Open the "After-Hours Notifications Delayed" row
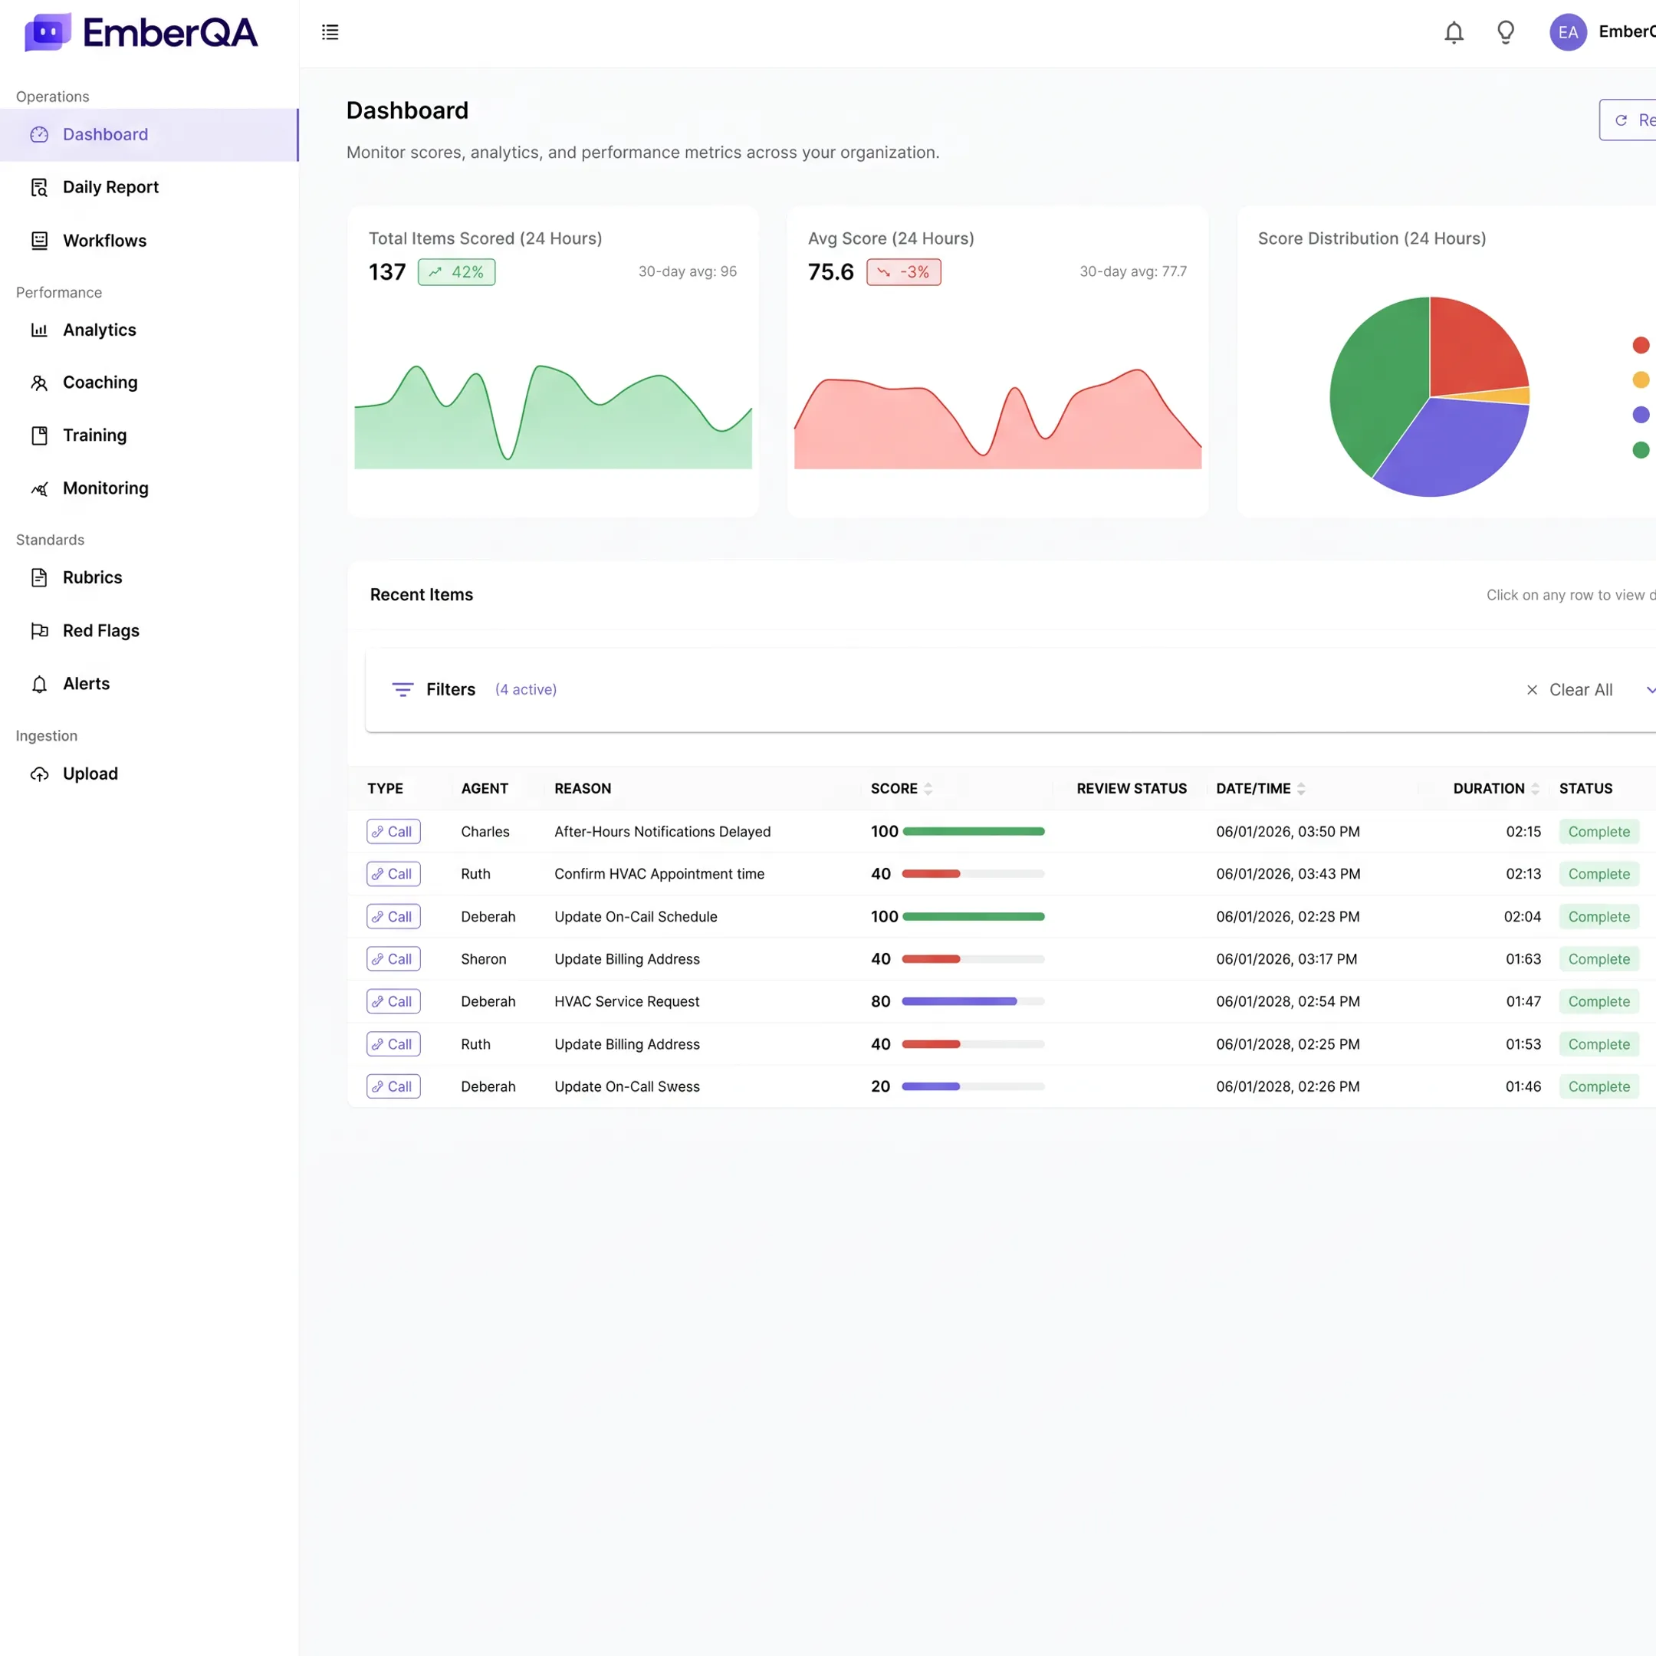Image resolution: width=1656 pixels, height=1656 pixels. [x=1001, y=831]
